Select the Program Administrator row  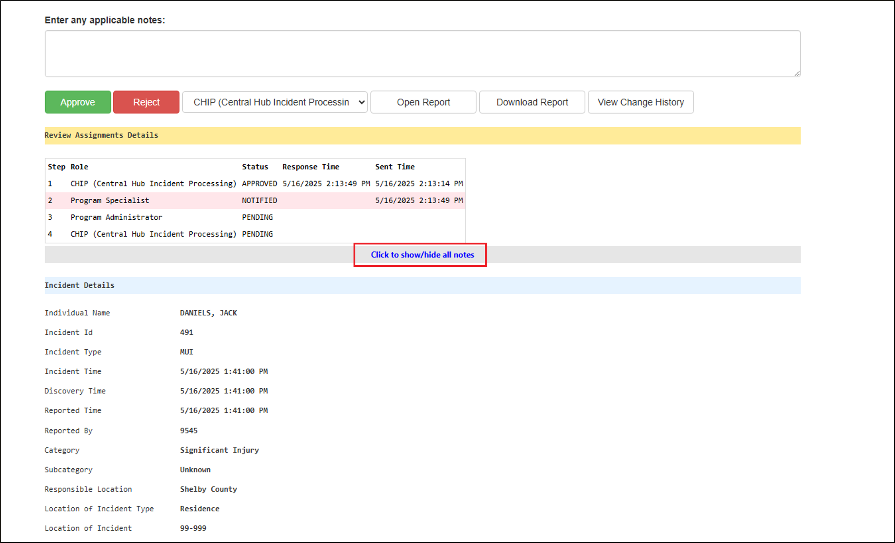pyautogui.click(x=255, y=217)
